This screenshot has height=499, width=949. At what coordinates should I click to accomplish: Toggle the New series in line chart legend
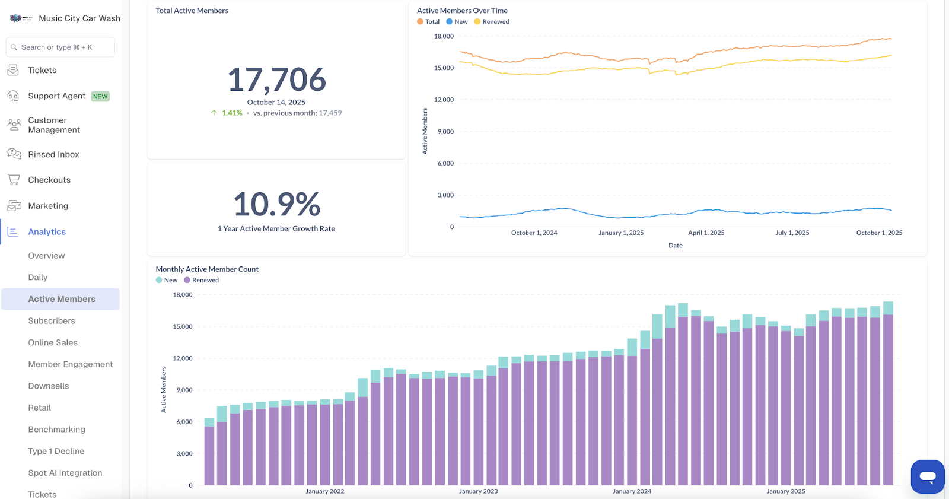point(457,22)
